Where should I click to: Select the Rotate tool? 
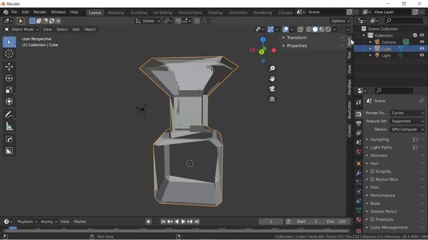click(9, 79)
